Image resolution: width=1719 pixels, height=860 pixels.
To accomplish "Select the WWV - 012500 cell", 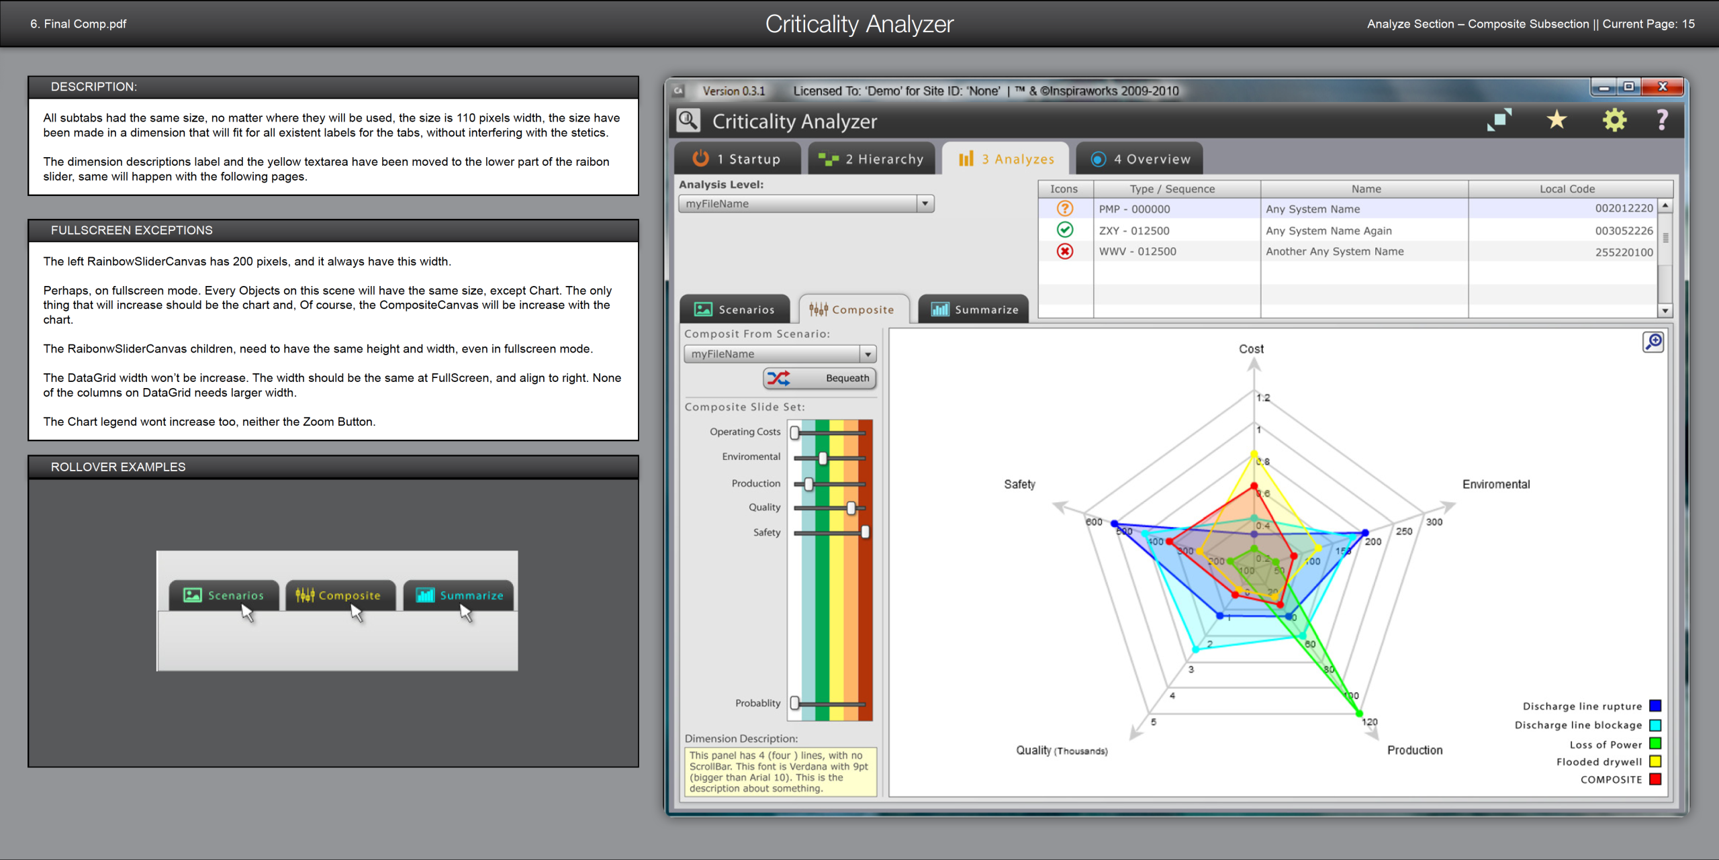I will pos(1176,251).
